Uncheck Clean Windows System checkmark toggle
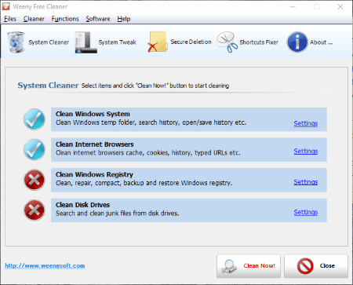 coord(35,119)
